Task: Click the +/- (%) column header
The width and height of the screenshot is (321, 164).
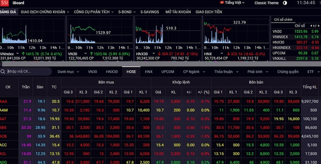Action: click(203, 92)
